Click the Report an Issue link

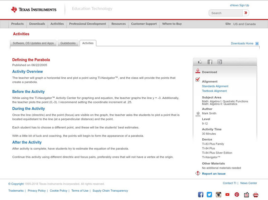tap(214, 174)
